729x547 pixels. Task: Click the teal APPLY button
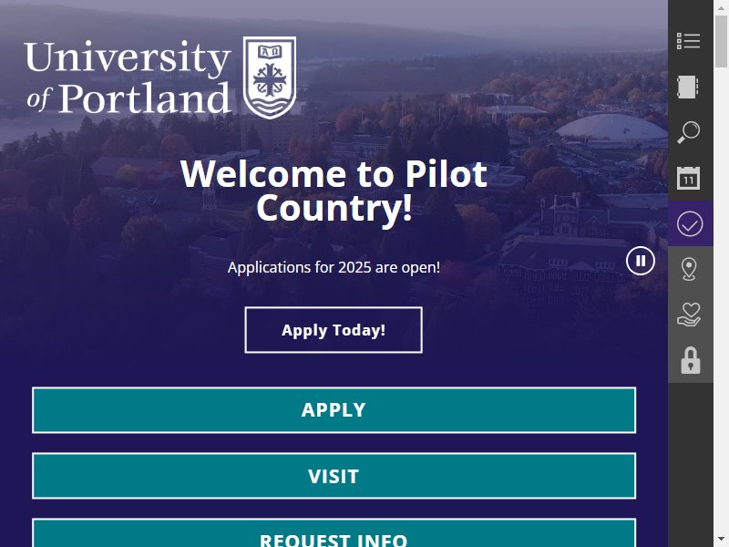tap(334, 409)
